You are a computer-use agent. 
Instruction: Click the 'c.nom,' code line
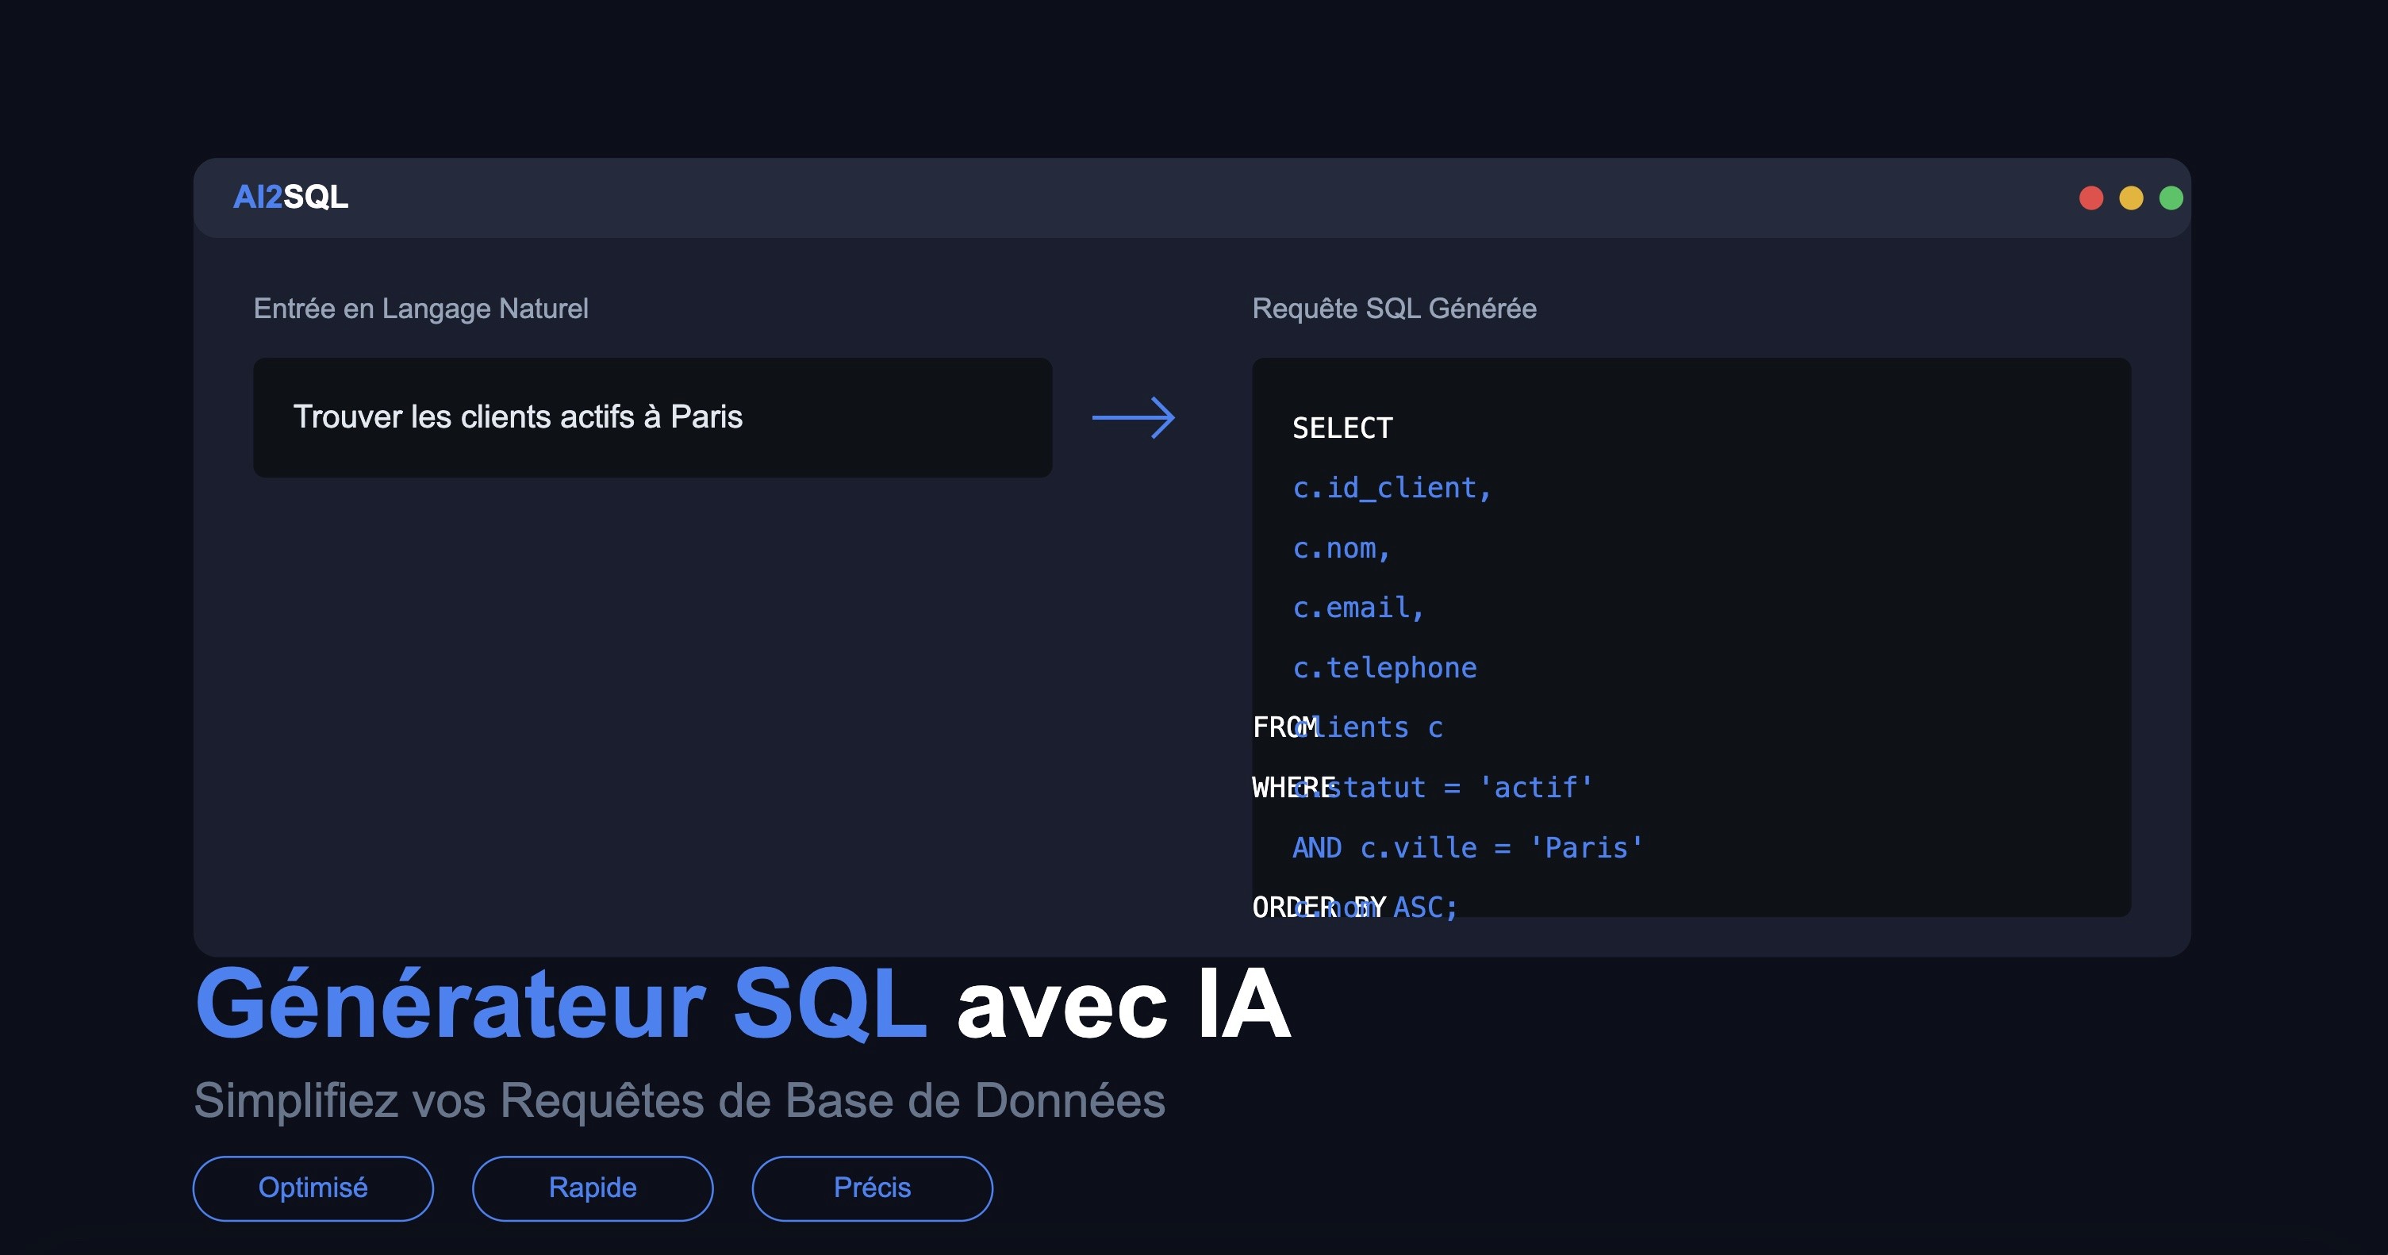[x=1342, y=548]
